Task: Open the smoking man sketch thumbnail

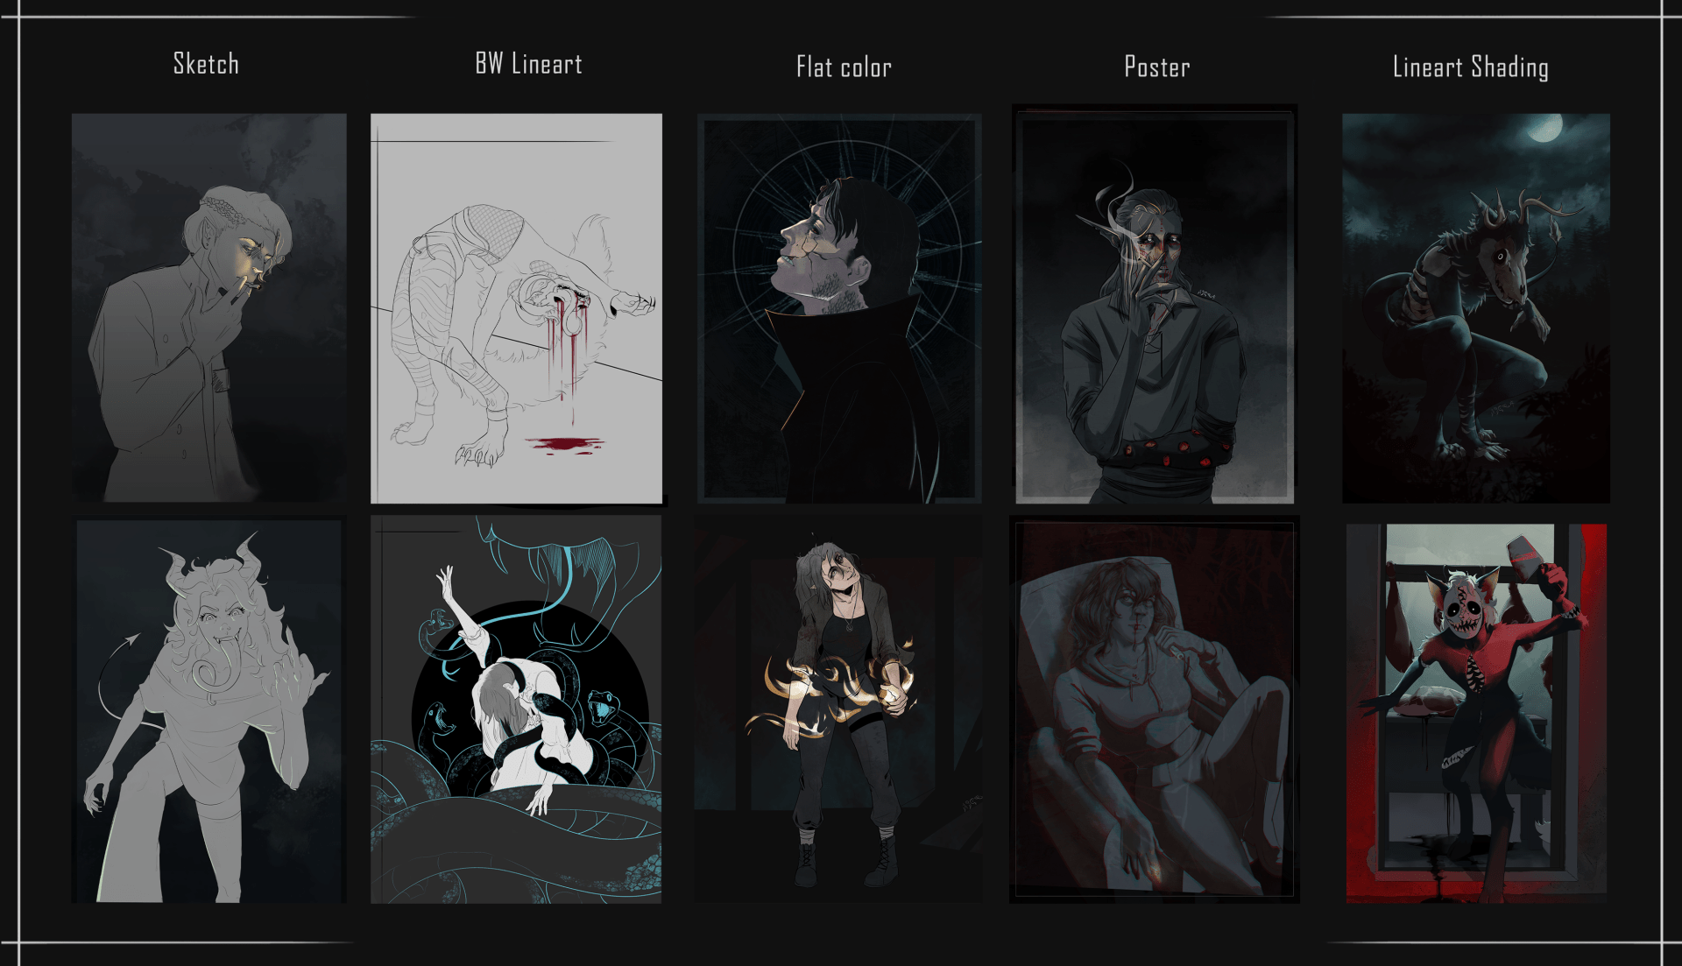Action: coord(209,307)
